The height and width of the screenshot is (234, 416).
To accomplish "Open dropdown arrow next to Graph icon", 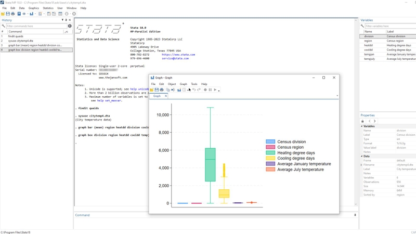I will (35, 14).
